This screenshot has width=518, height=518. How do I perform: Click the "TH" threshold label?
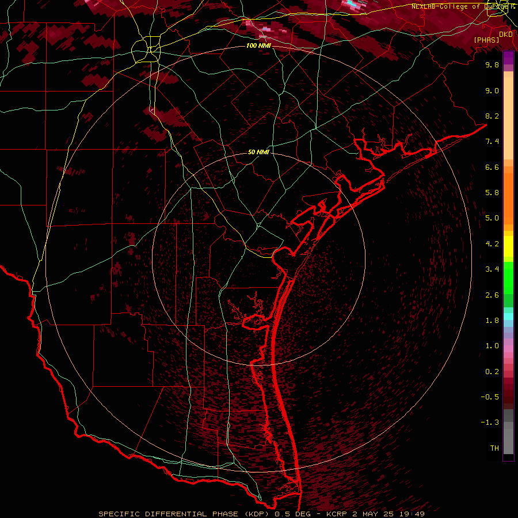(x=494, y=448)
